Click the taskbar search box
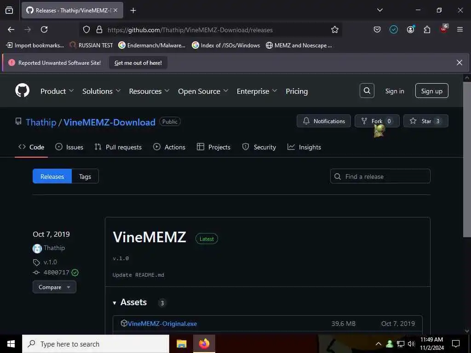This screenshot has height=353, width=471. pyautogui.click(x=96, y=344)
